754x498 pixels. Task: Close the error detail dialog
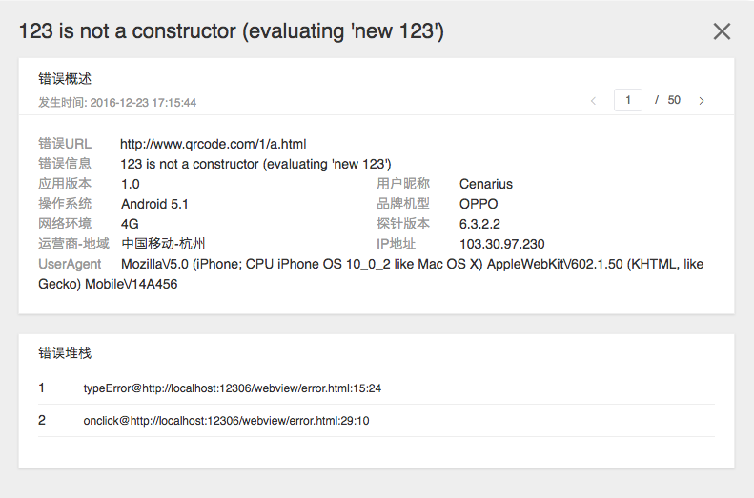click(x=722, y=31)
